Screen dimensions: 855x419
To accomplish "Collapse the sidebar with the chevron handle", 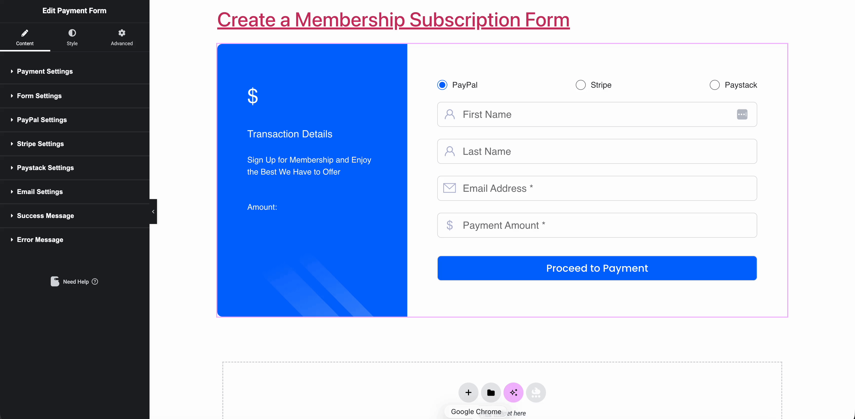I will [x=153, y=211].
